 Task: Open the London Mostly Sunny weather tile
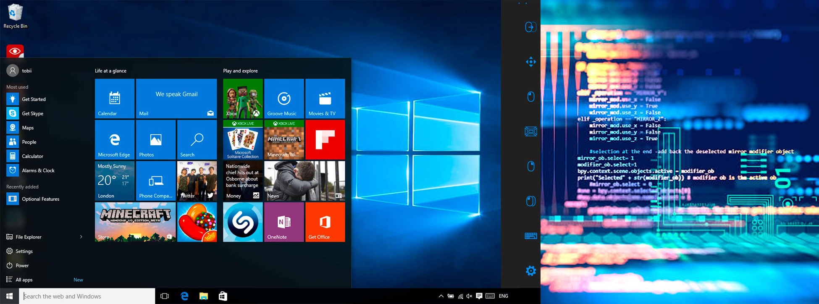pos(115,181)
